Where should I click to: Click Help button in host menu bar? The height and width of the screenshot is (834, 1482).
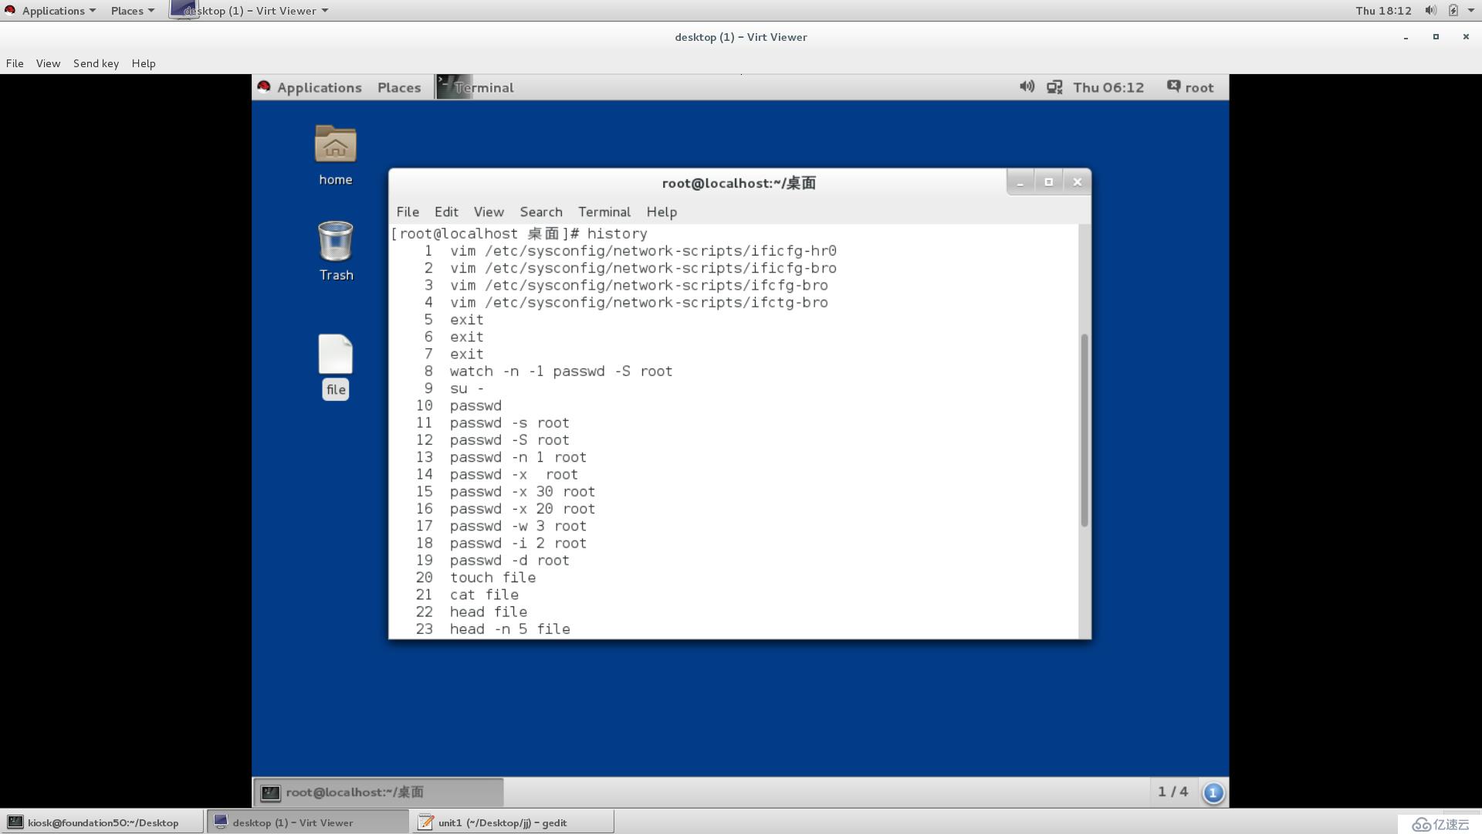[143, 63]
